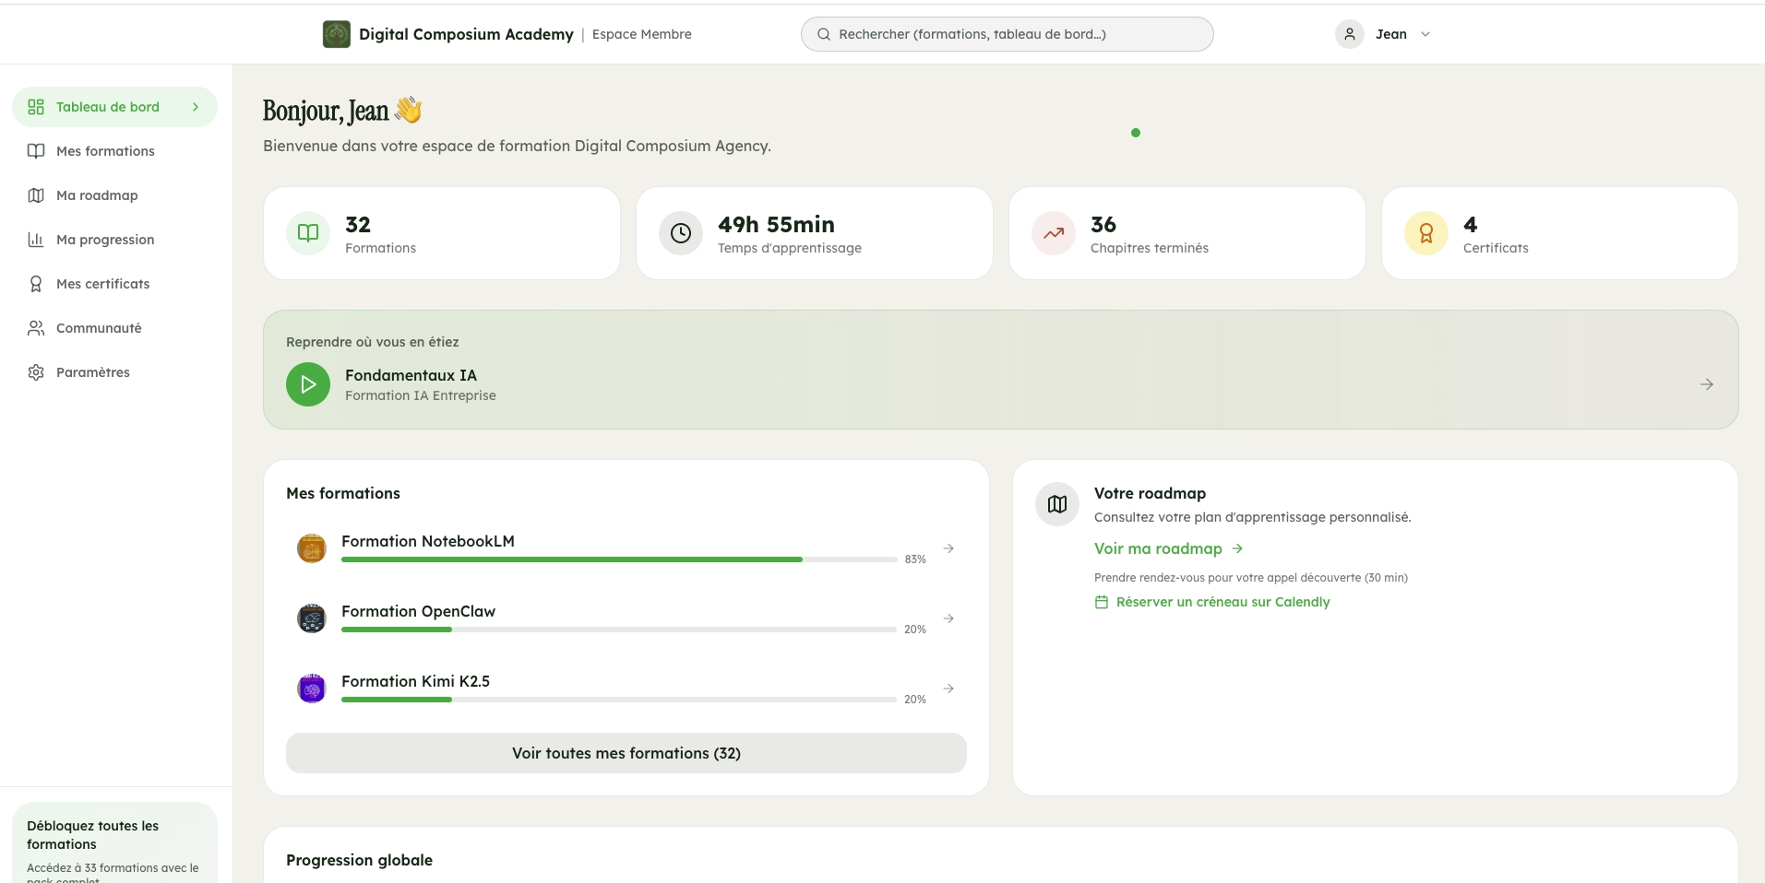Click inside the Rechercher search field
The width and height of the screenshot is (1765, 883).
click(x=1006, y=34)
